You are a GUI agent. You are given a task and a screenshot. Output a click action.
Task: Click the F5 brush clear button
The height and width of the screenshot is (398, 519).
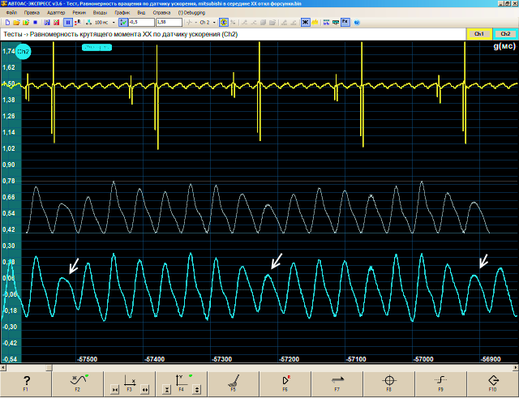(233, 381)
